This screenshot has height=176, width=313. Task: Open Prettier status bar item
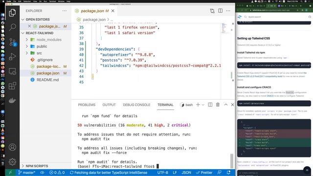click(x=204, y=173)
